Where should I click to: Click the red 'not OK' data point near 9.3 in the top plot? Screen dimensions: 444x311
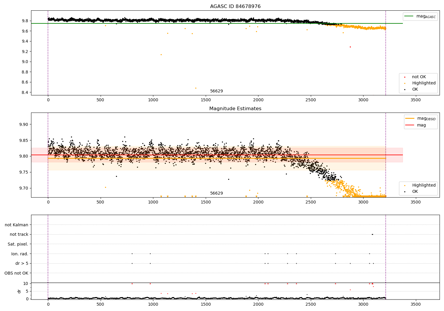350,47
